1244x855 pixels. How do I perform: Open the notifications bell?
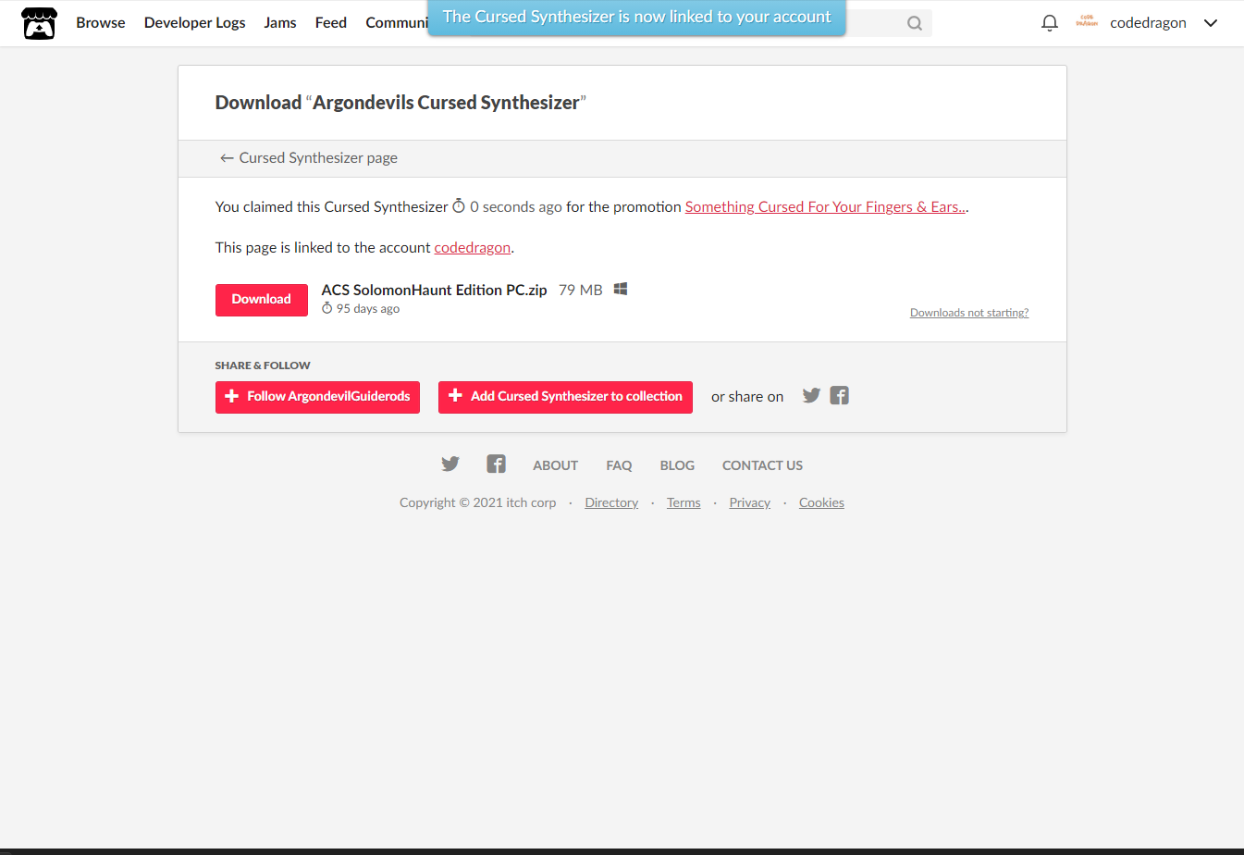click(x=1049, y=23)
